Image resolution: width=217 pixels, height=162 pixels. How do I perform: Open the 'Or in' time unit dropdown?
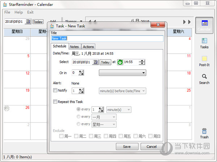point(122,73)
